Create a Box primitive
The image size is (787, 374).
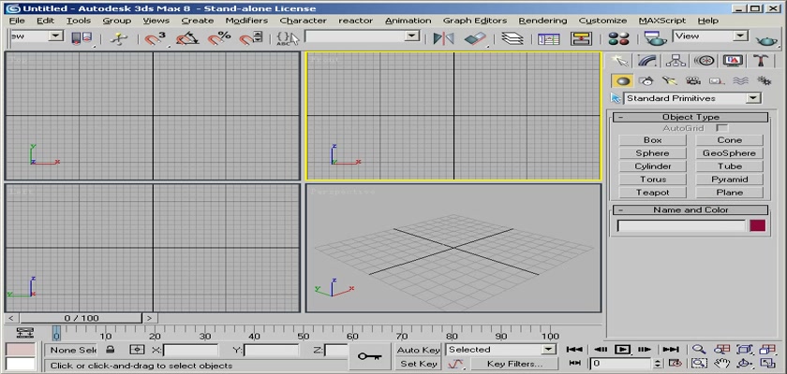point(652,140)
